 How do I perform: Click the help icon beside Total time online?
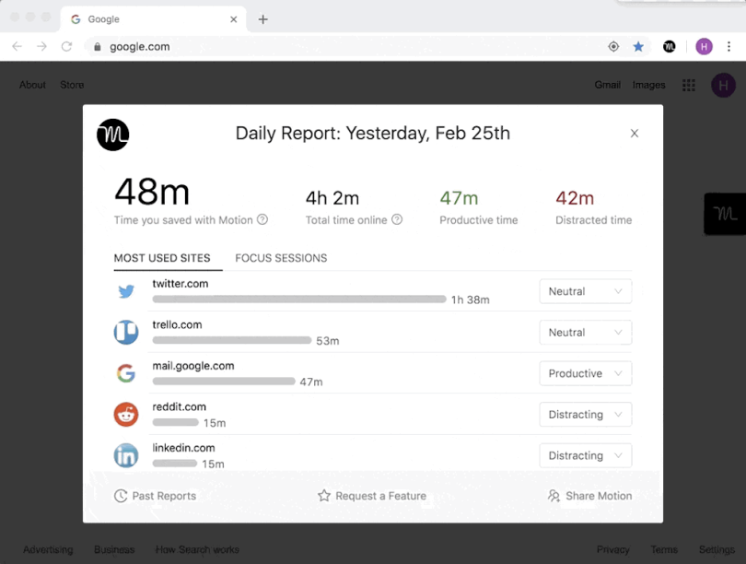(397, 220)
